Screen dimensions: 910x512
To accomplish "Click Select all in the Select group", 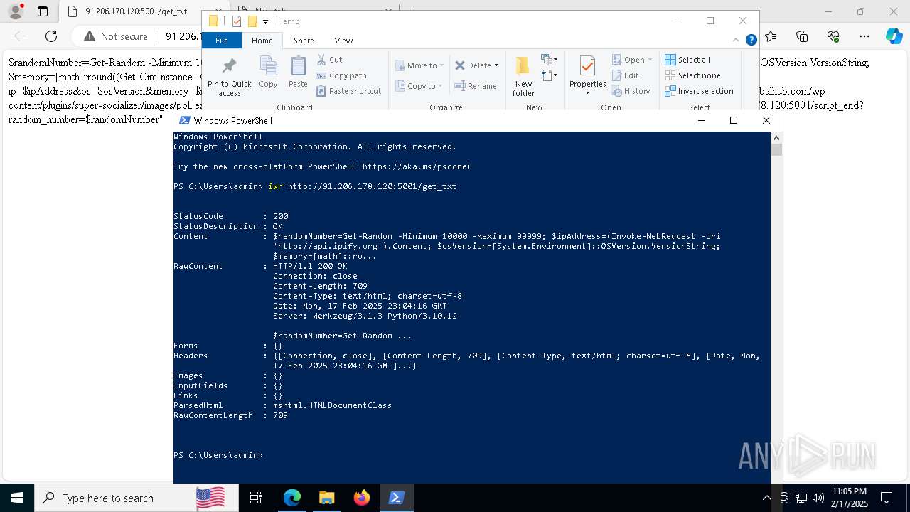I will click(687, 60).
